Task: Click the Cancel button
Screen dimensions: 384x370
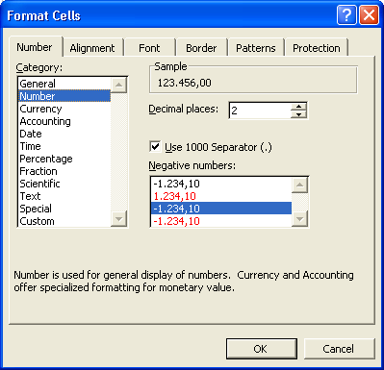Action: tap(339, 349)
